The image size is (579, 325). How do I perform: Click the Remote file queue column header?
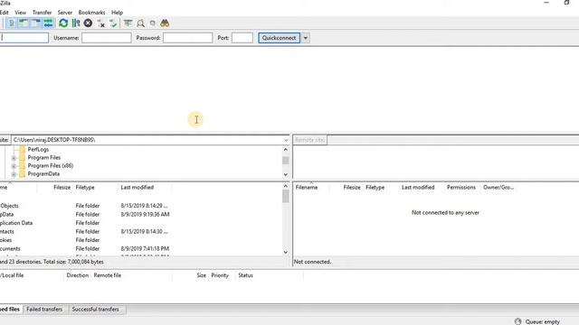pyautogui.click(x=107, y=275)
